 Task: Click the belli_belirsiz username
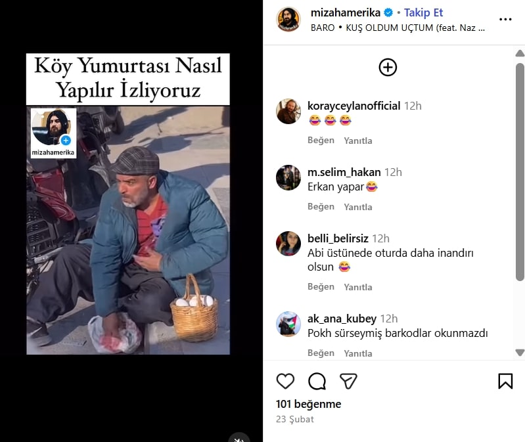338,238
